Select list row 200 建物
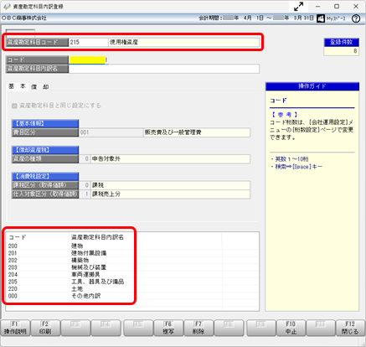The image size is (366, 347). 132,246
